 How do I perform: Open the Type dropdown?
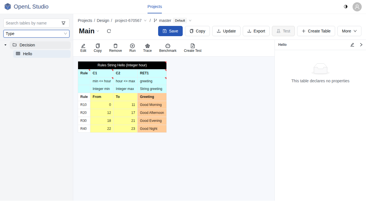tap(36, 34)
